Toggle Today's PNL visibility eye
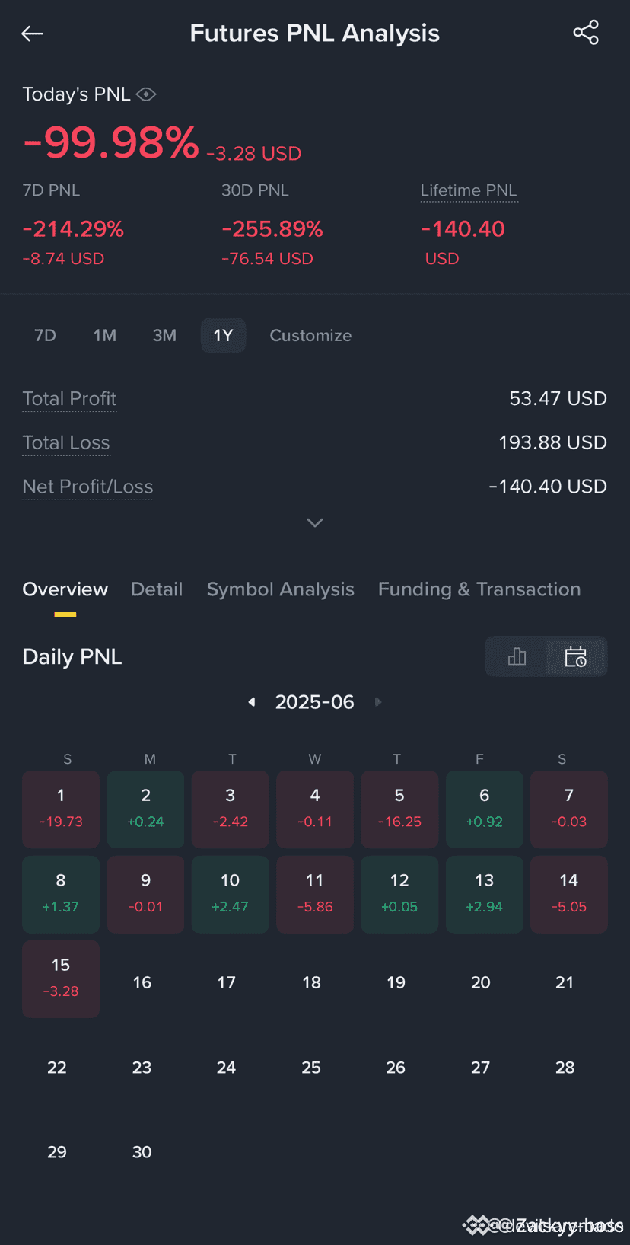630x1245 pixels. 146,94
